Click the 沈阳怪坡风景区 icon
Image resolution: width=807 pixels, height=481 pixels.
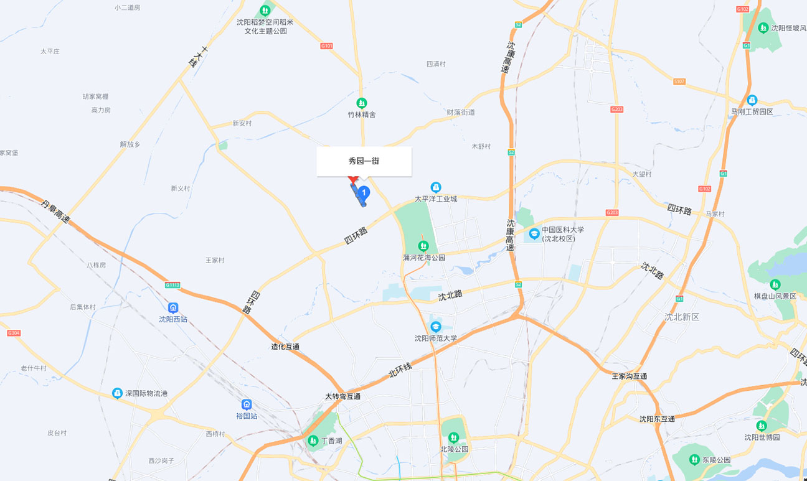(x=763, y=28)
